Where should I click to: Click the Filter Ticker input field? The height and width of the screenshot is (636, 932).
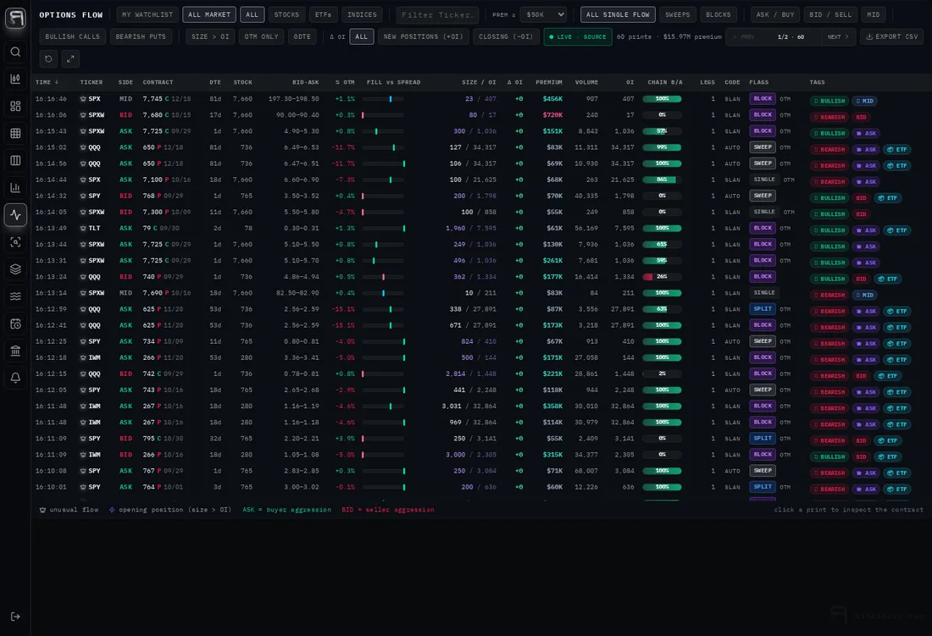(437, 15)
